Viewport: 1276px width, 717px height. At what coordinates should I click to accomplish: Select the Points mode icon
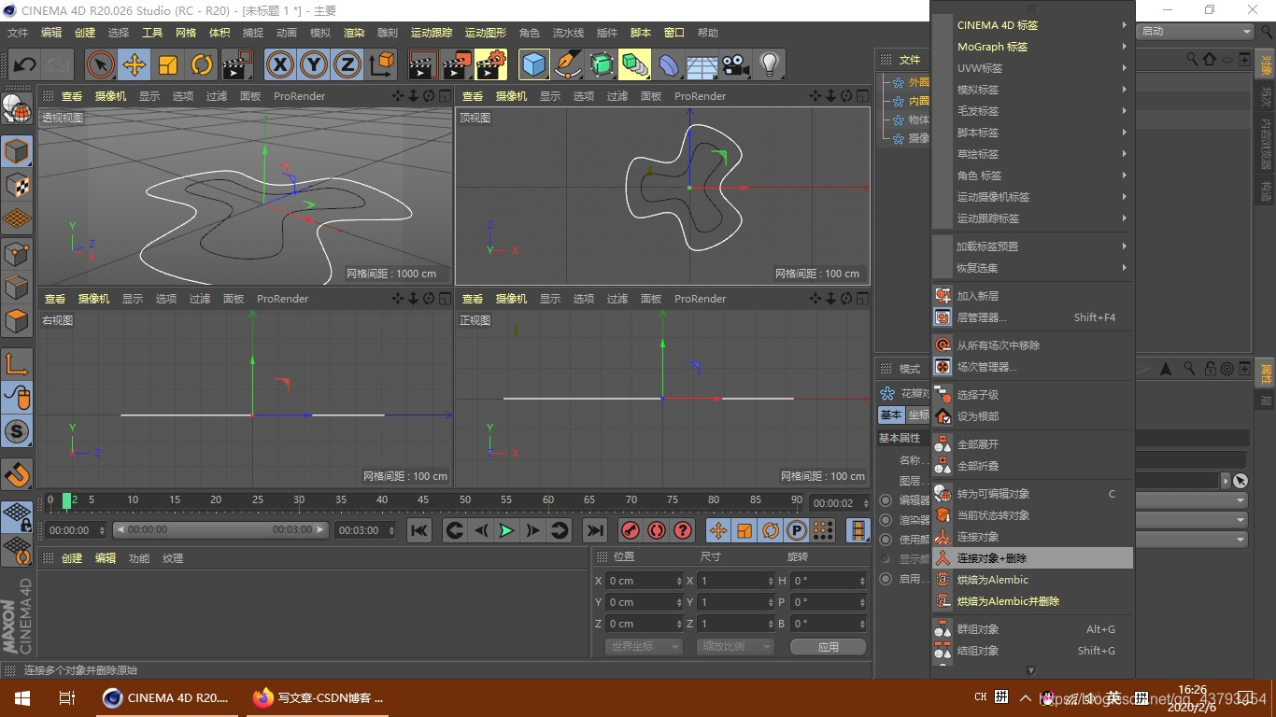tap(17, 252)
